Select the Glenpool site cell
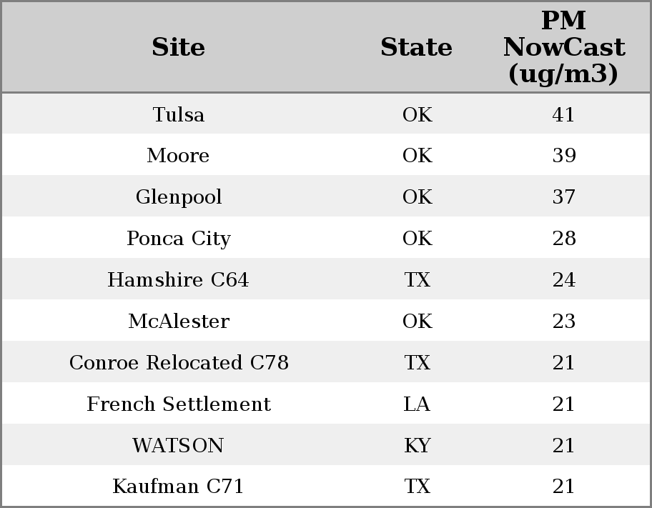 tap(179, 197)
